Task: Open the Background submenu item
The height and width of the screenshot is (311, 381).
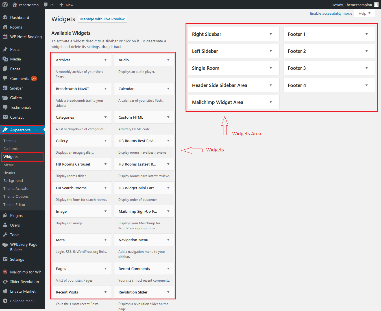Action: 13,180
